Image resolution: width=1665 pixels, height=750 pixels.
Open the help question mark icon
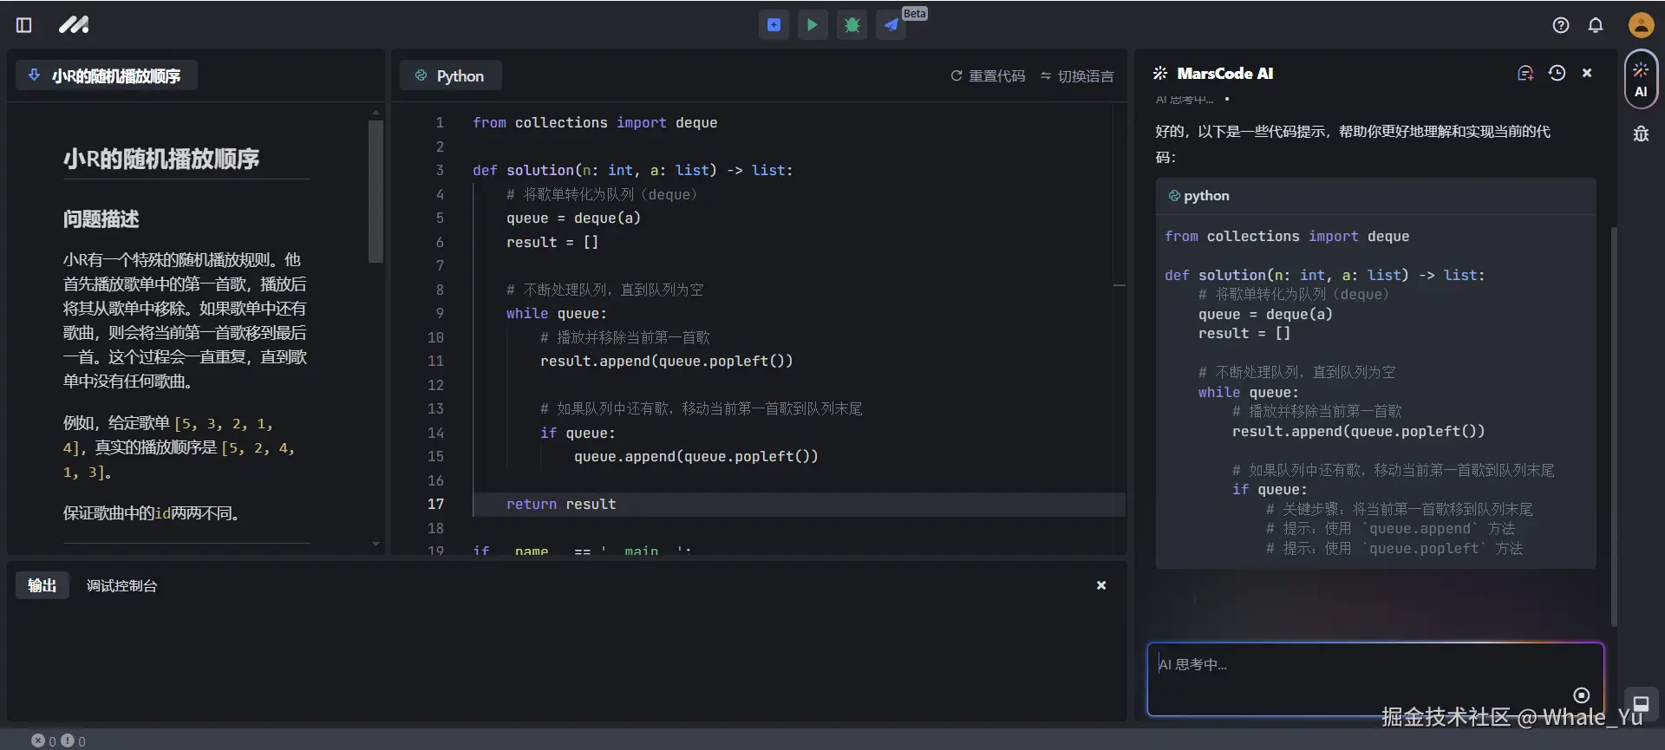coord(1561,25)
